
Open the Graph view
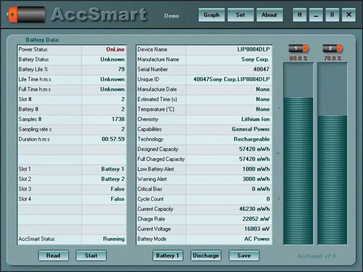click(x=211, y=15)
